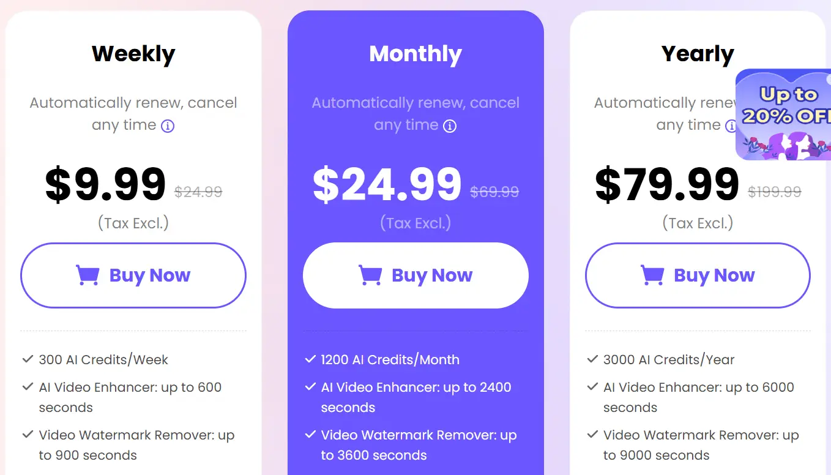
Task: Click the crossed-out $69.99 original price
Action: [x=494, y=192]
